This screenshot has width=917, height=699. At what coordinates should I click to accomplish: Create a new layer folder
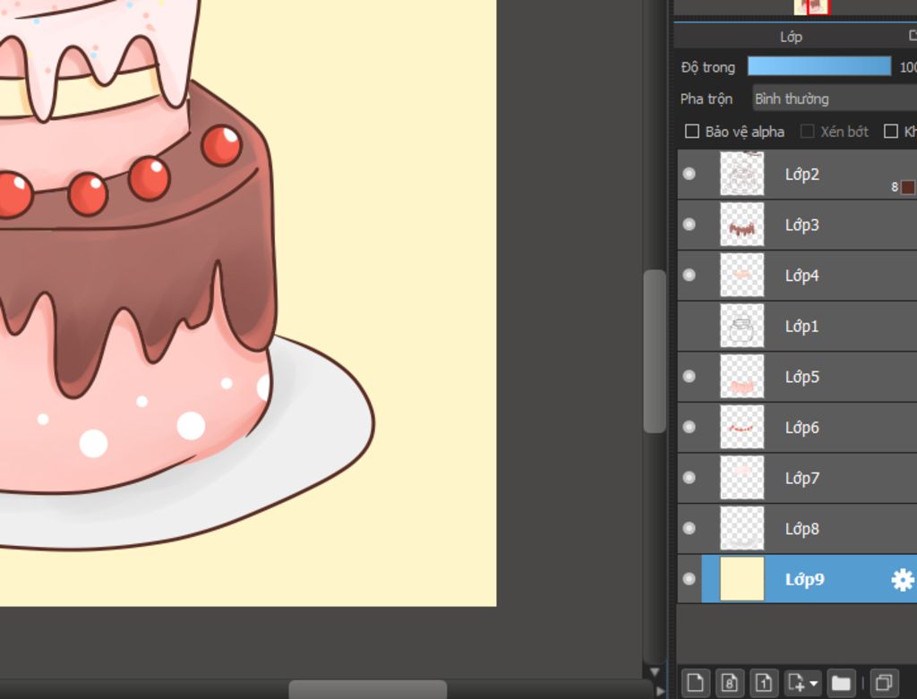click(841, 682)
